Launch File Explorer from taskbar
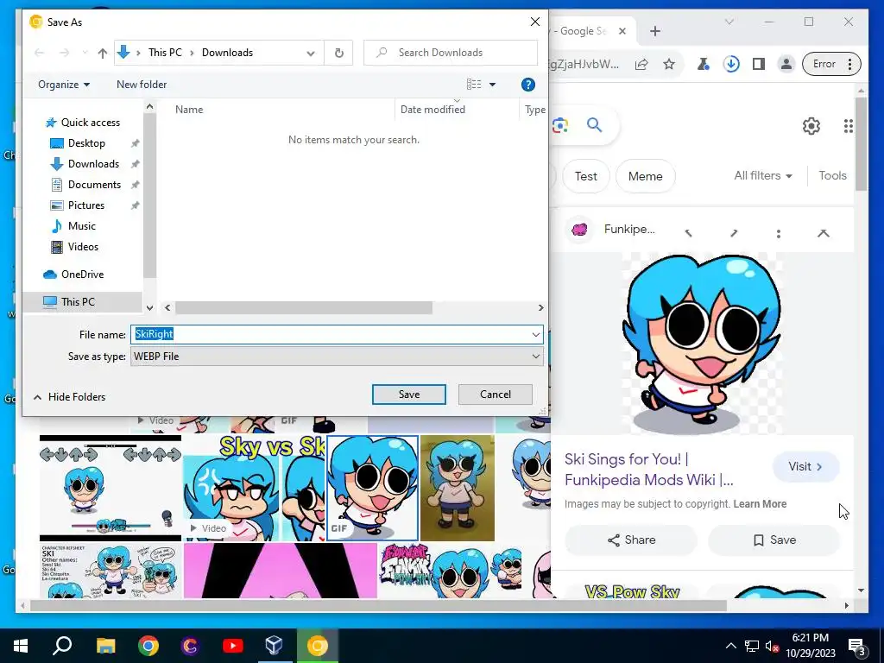 (x=105, y=646)
